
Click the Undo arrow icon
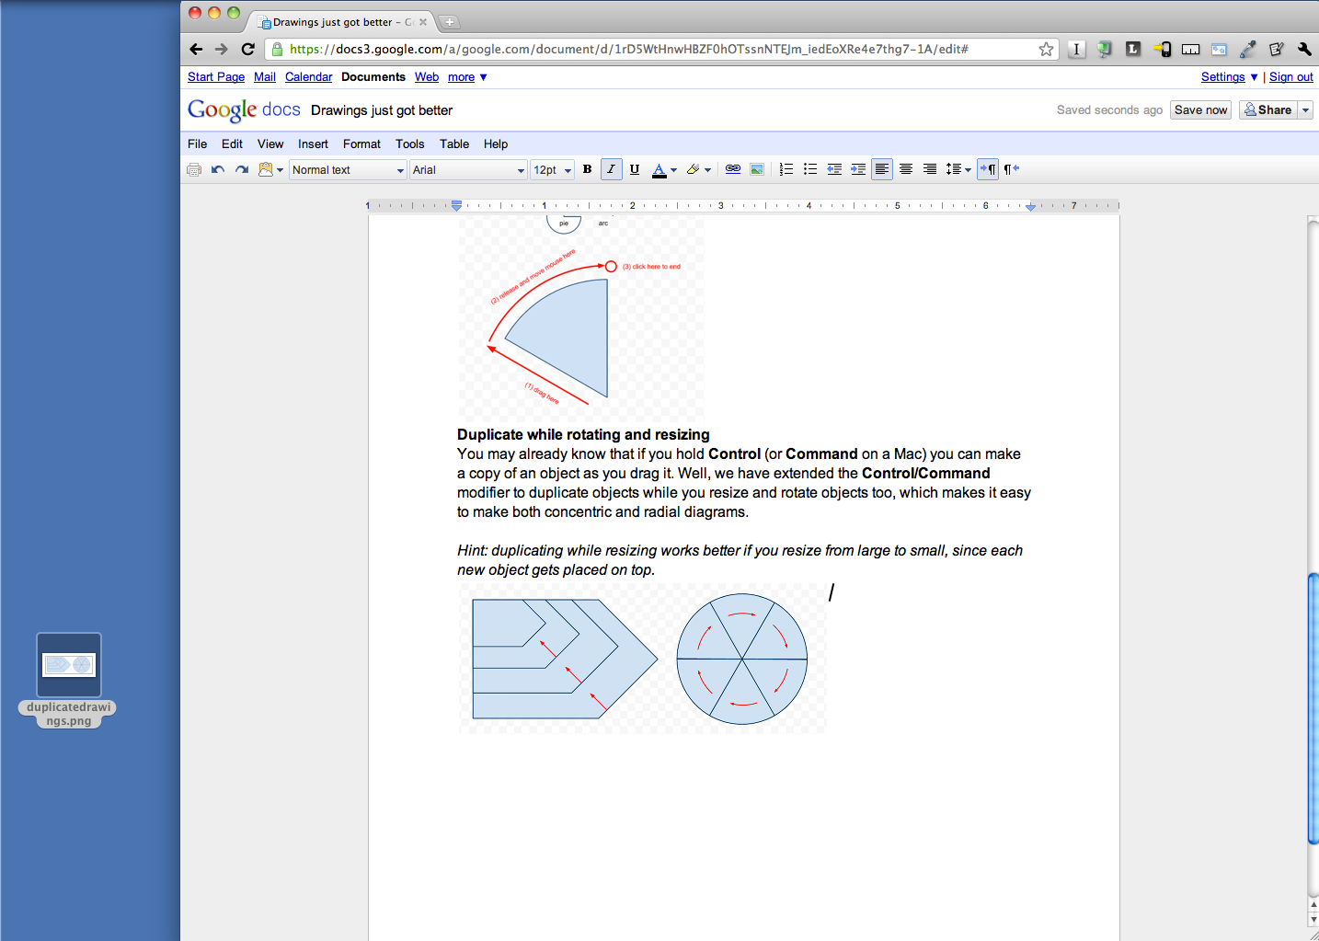218,169
